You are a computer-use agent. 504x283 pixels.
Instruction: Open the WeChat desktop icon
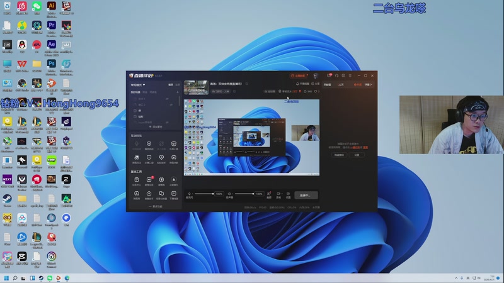[37, 7]
